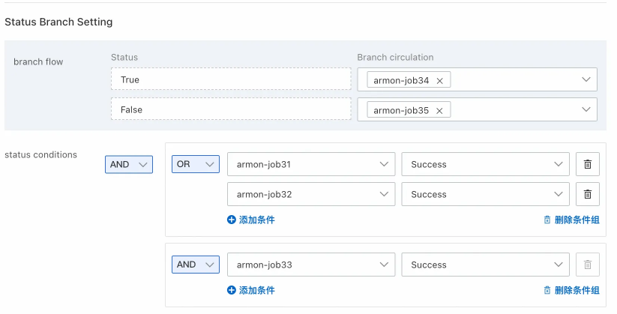Viewport: 617px width, 314px height.
Task: Remove the armon-job35 tag
Action: coord(439,110)
